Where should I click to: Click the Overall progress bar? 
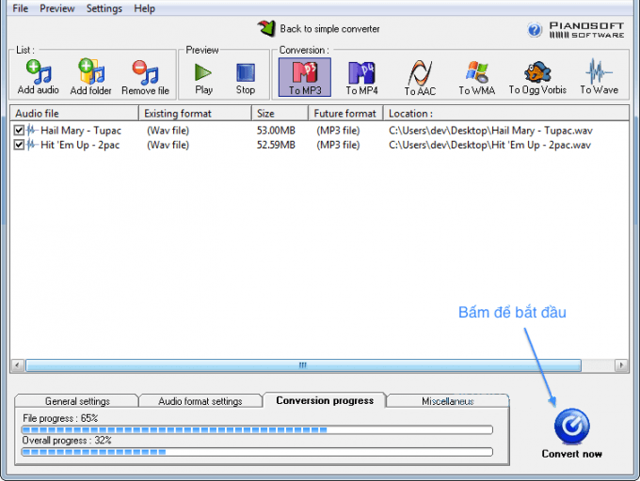click(x=257, y=452)
